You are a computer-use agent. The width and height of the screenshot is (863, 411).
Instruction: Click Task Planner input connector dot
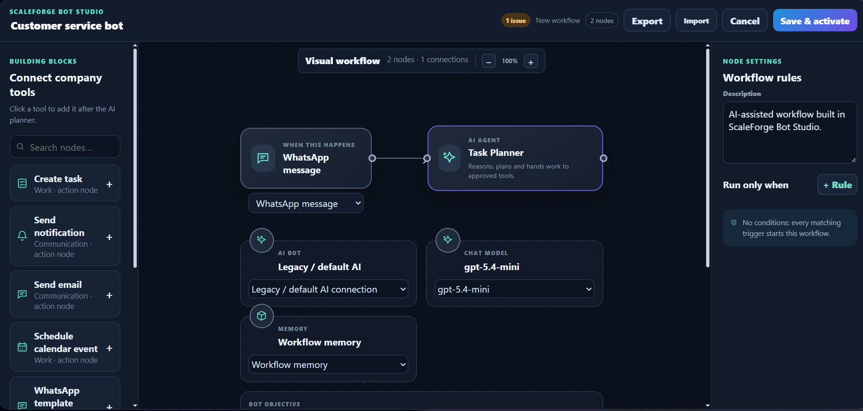point(427,159)
